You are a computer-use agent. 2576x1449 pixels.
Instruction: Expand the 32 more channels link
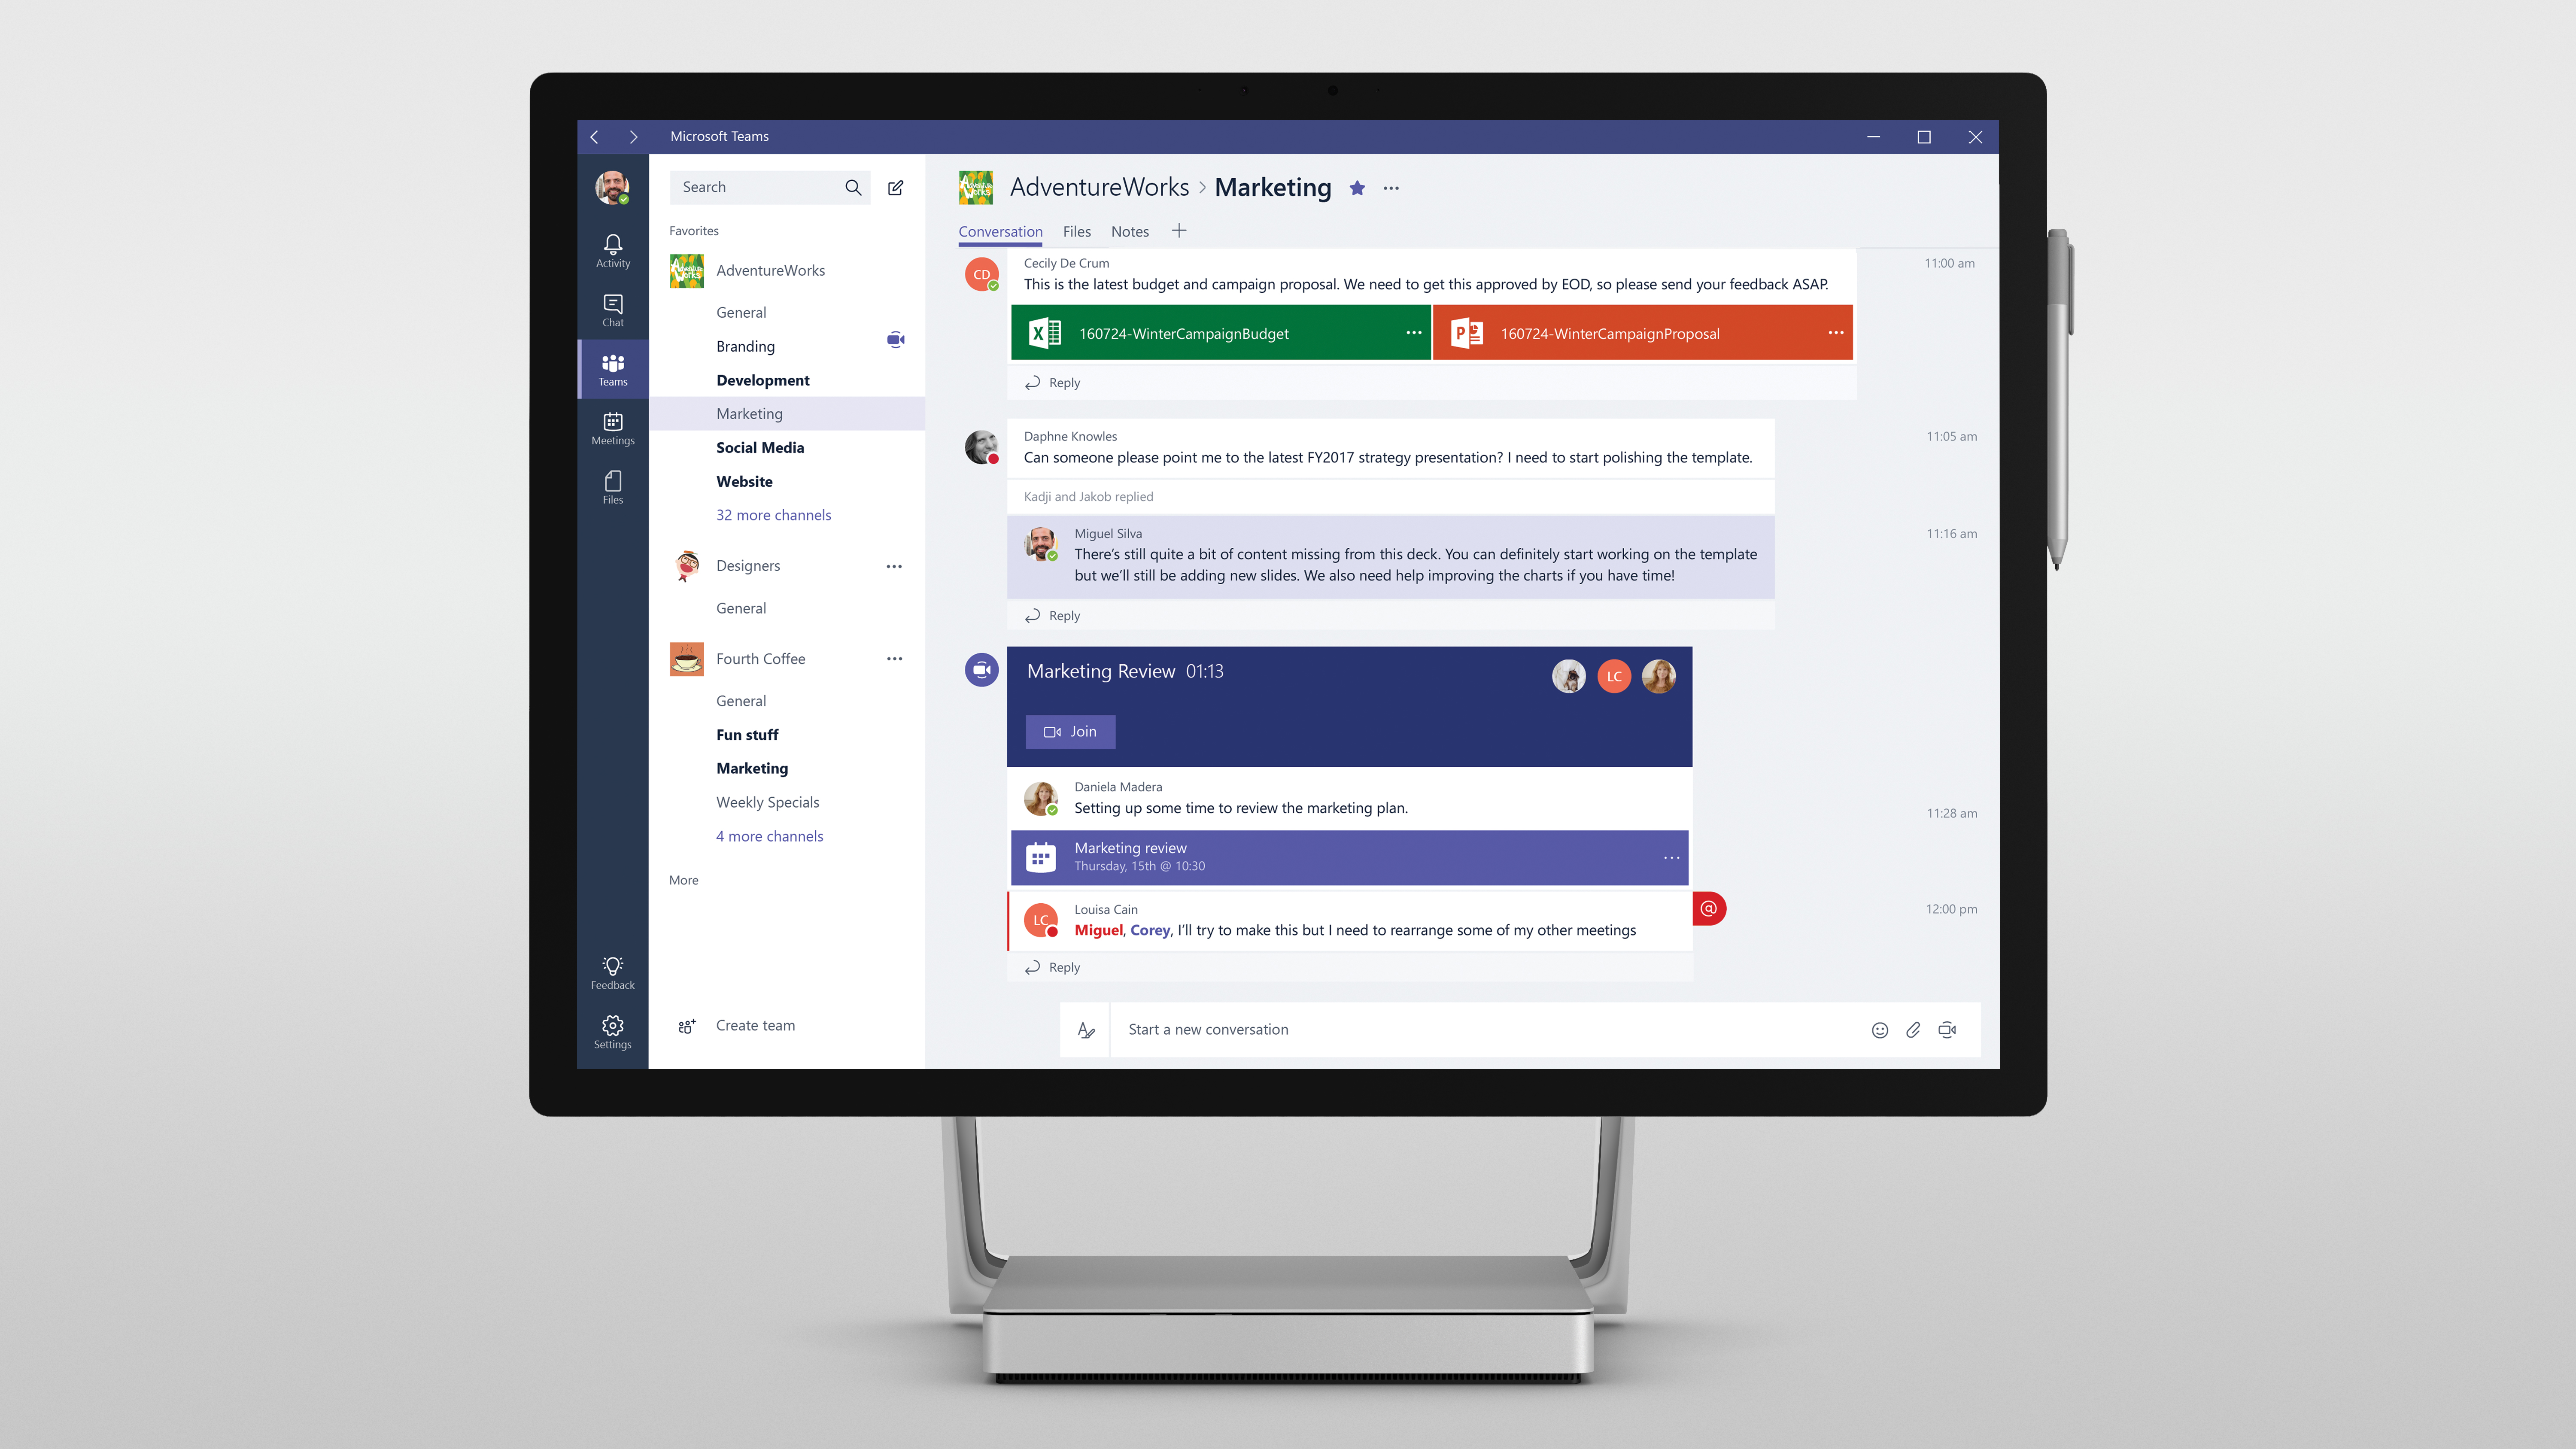click(773, 515)
